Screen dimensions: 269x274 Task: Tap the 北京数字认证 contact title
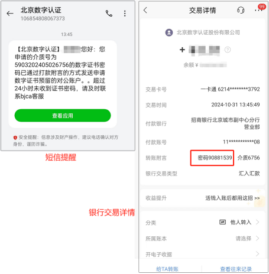click(x=41, y=10)
